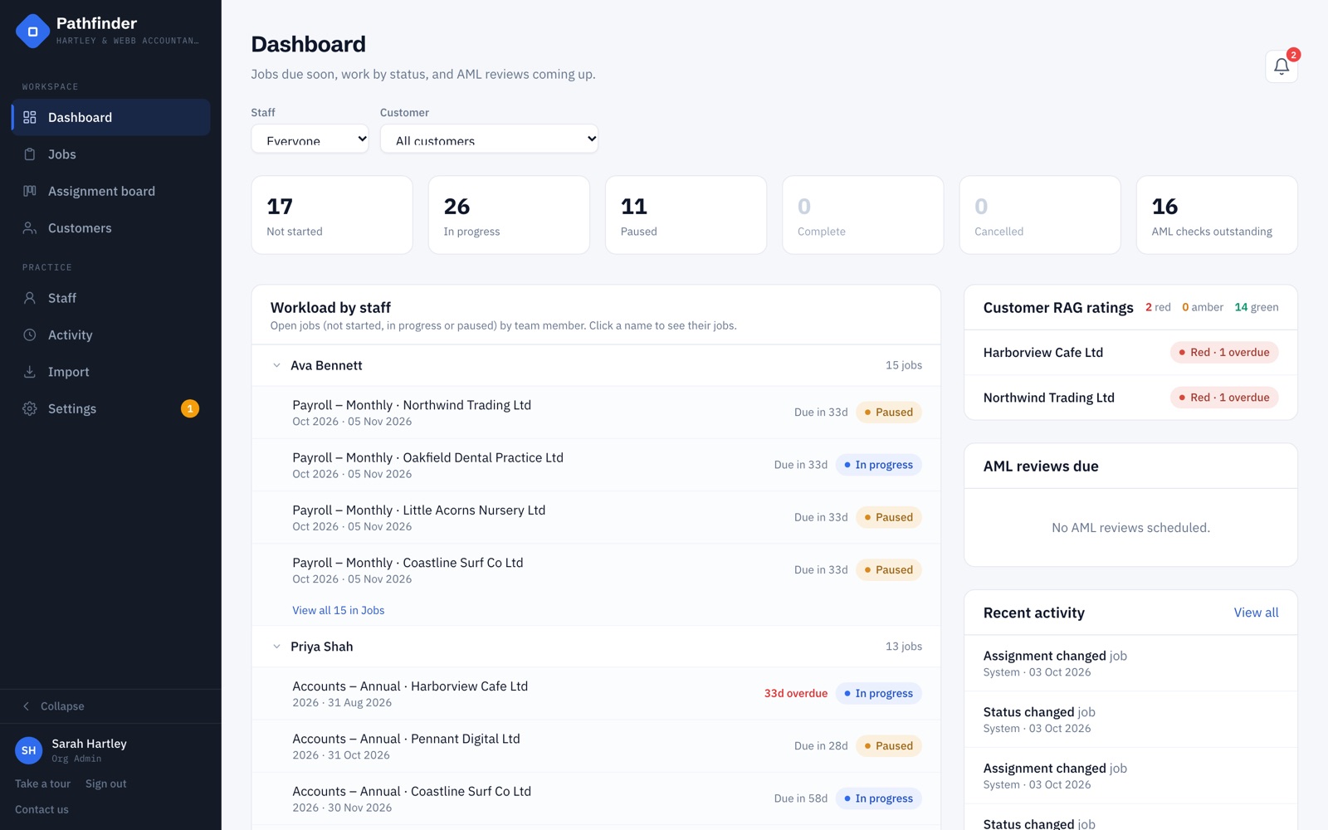1328x830 pixels.
Task: Open Payroll Monthly Little Acorns Nursery job
Action: (596, 517)
